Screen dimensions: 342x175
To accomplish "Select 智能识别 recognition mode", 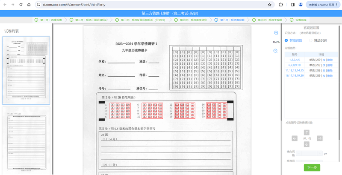I will [x=293, y=40].
